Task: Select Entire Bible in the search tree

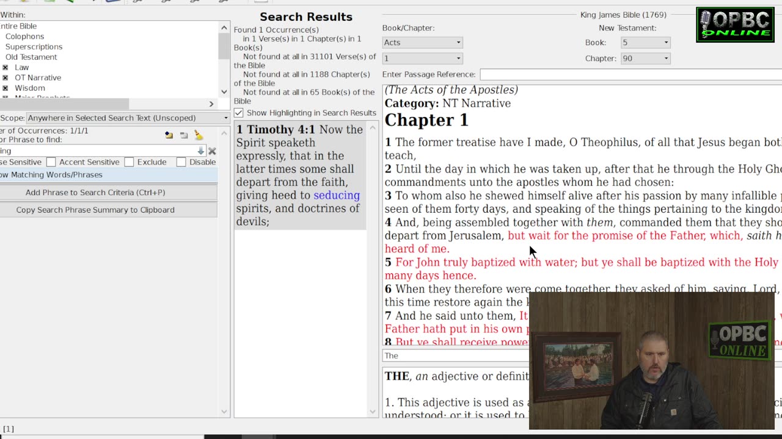Action: pos(18,26)
